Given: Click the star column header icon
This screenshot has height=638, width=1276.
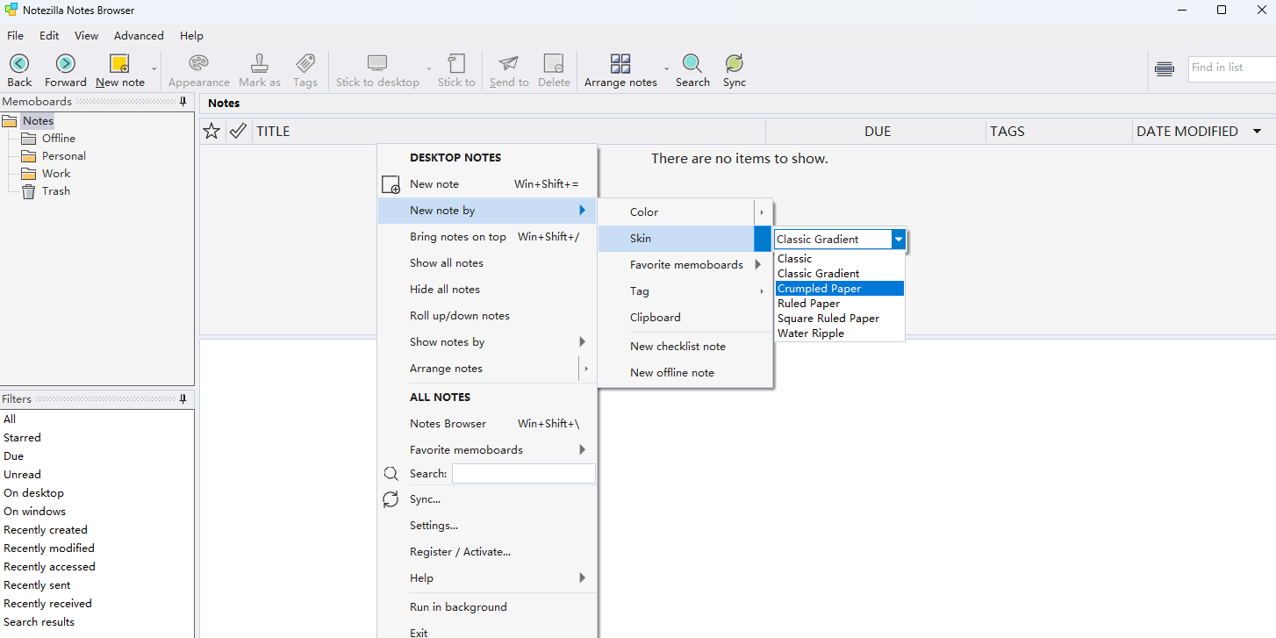Looking at the screenshot, I should click(211, 132).
